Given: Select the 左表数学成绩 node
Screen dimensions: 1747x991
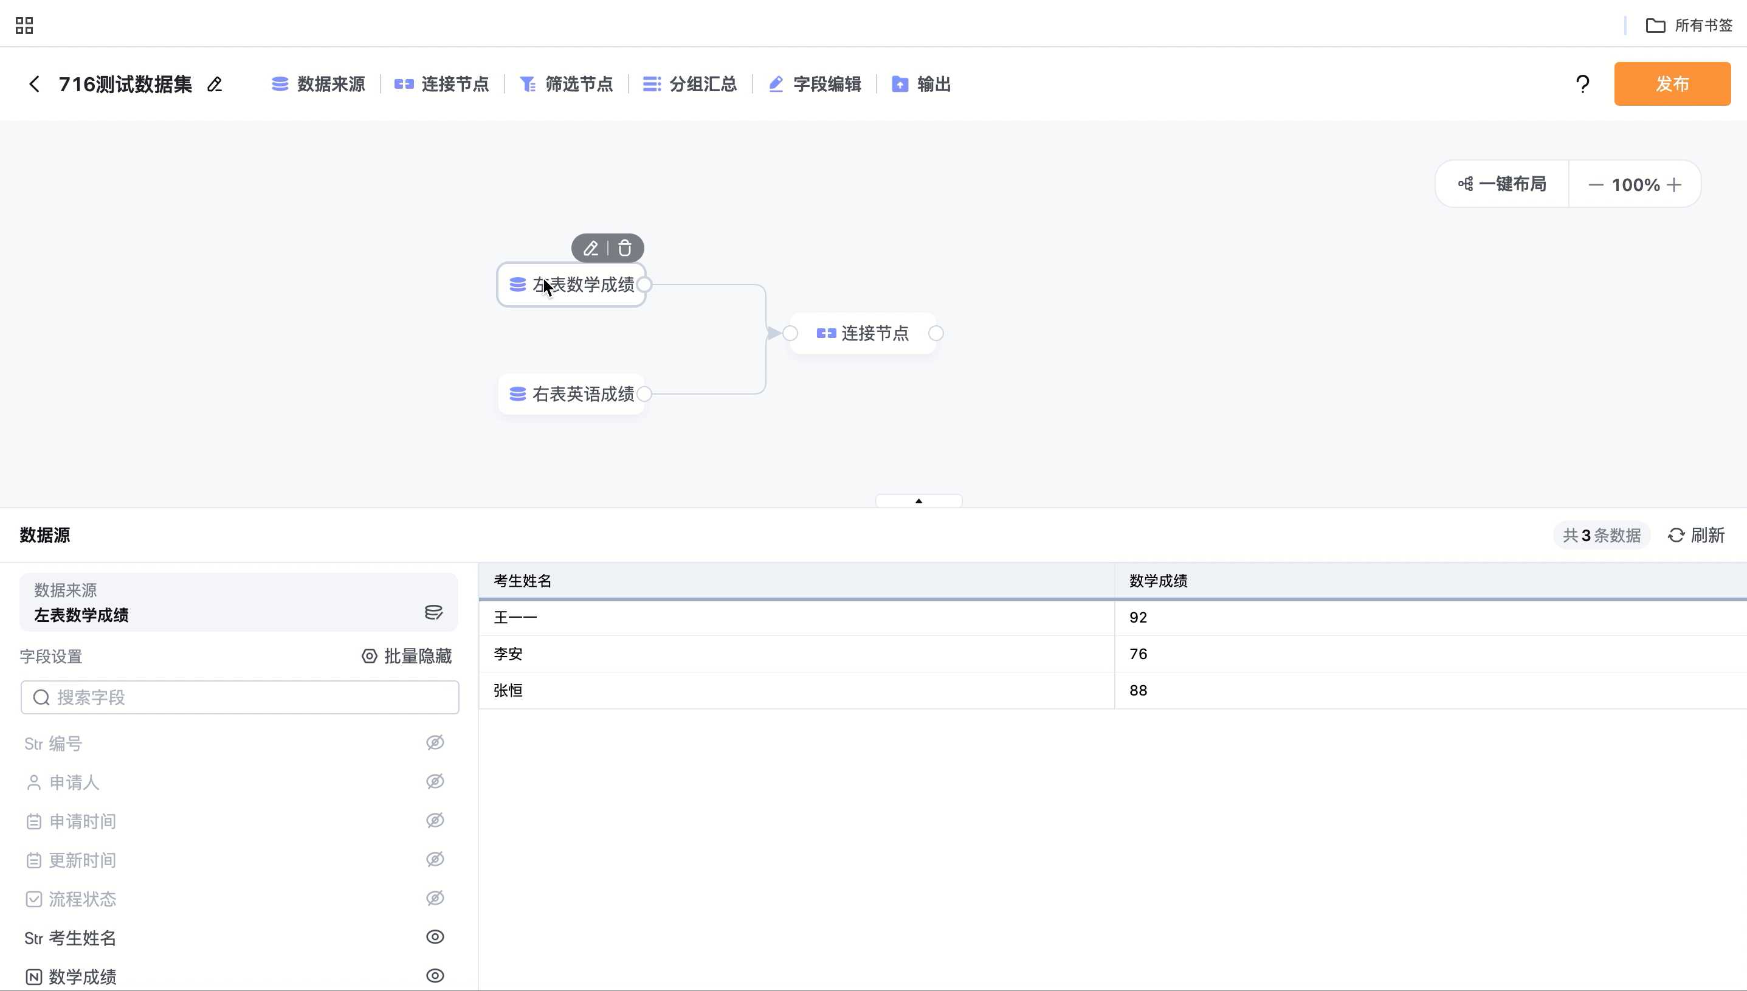Looking at the screenshot, I should (571, 285).
